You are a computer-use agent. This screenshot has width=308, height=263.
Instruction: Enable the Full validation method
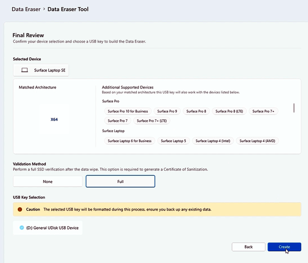[120, 181]
